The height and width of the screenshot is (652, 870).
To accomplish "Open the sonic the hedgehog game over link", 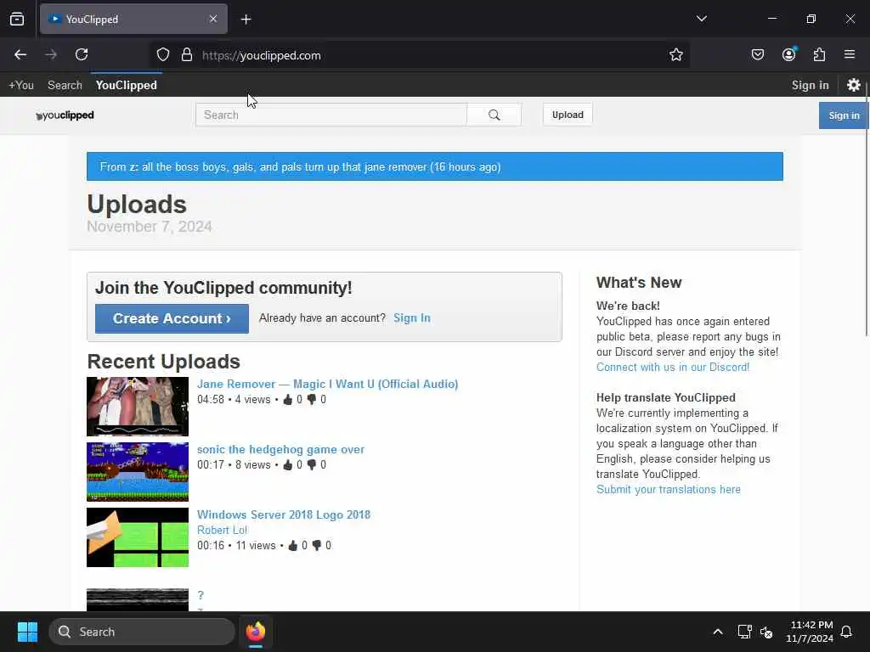I will [x=280, y=450].
